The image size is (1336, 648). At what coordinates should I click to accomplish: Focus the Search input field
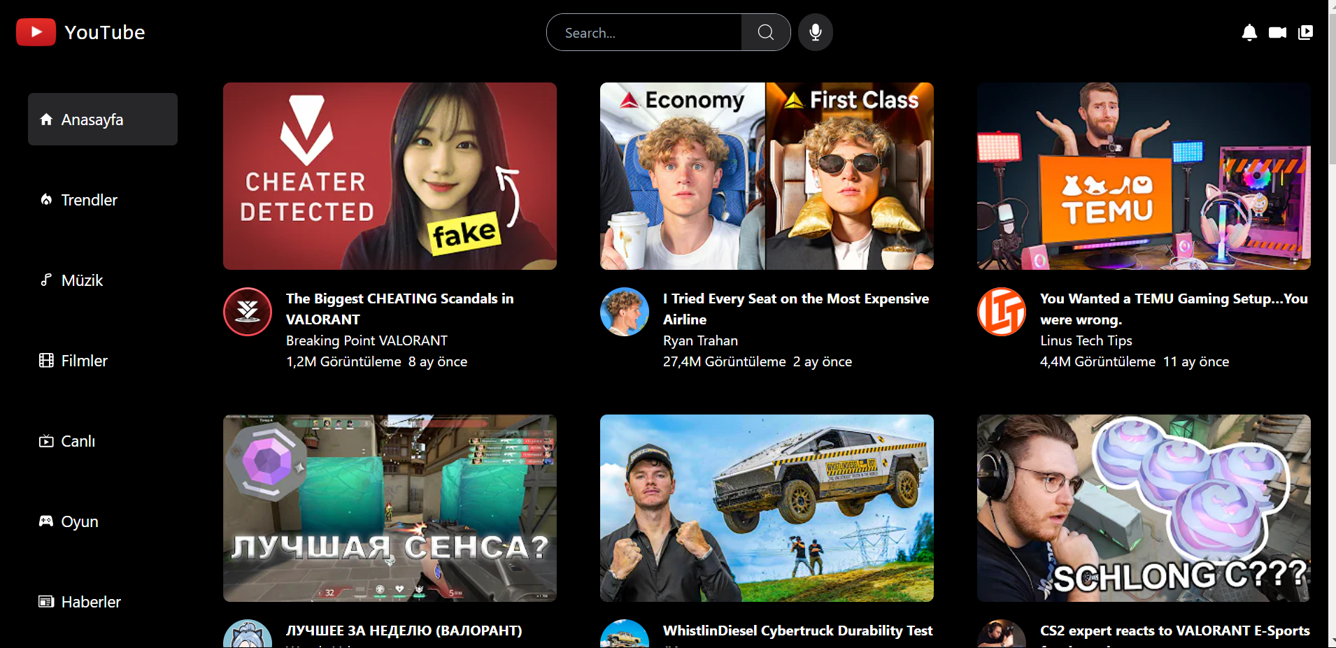coord(644,32)
